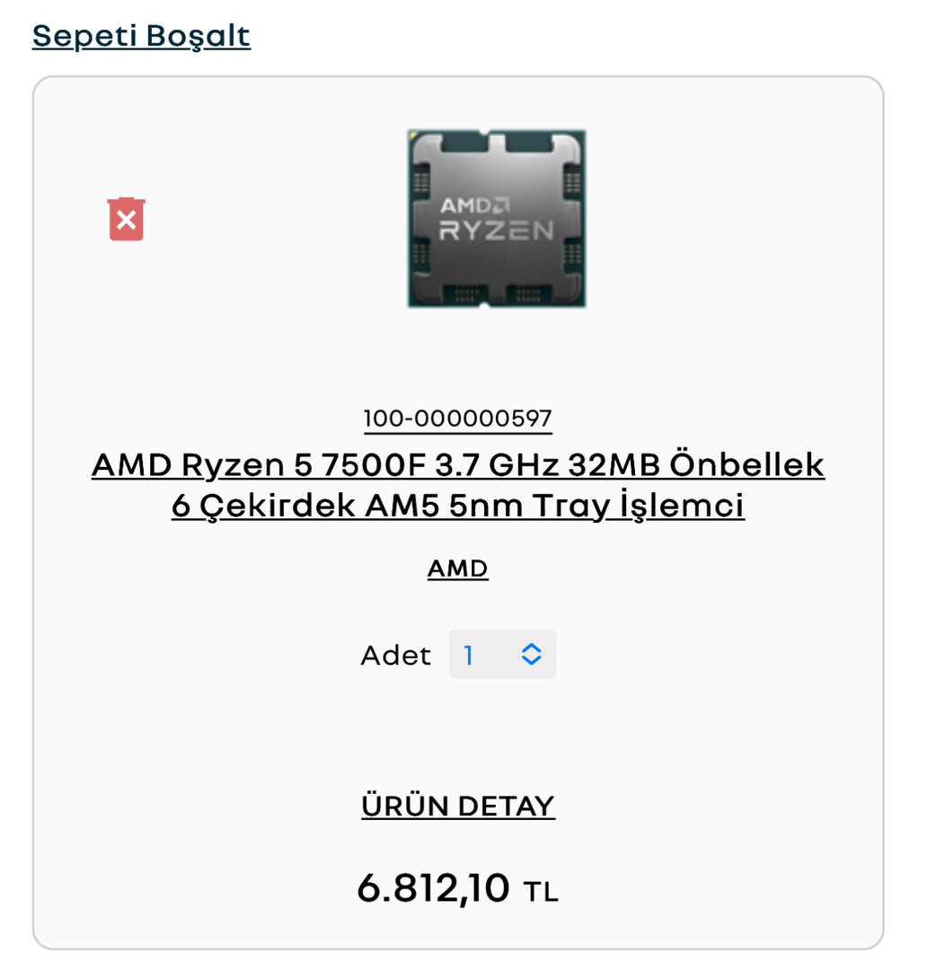Click the '6 Çekirdek AM5 5nm Tray İşlemci' line
The height and width of the screenshot is (970, 936).
pos(457,507)
